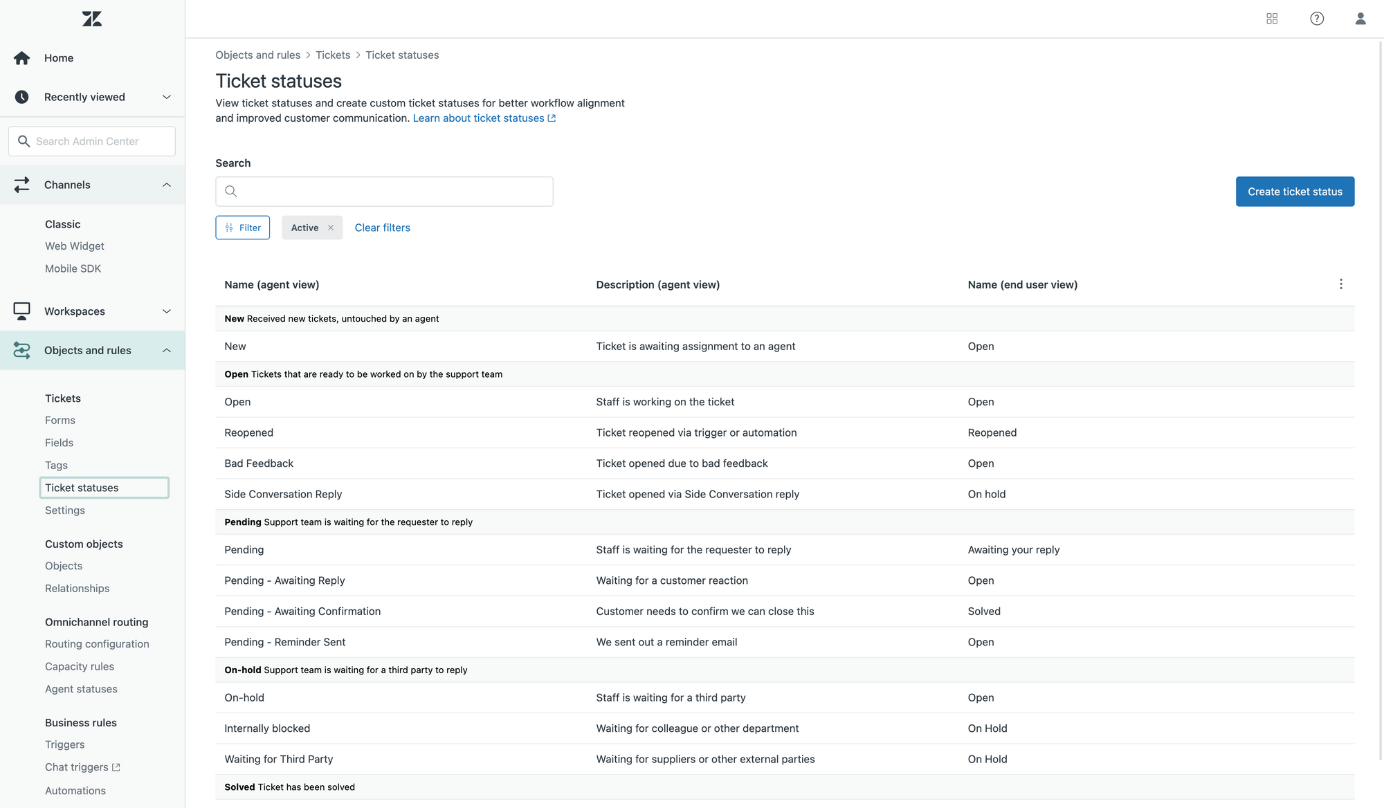Go to Triggers under Business rules
The height and width of the screenshot is (808, 1384).
click(65, 744)
